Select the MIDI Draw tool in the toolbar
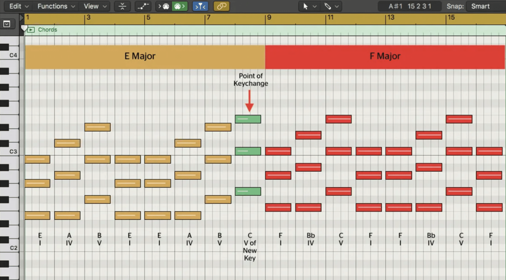This screenshot has width=506, height=280. (143, 6)
